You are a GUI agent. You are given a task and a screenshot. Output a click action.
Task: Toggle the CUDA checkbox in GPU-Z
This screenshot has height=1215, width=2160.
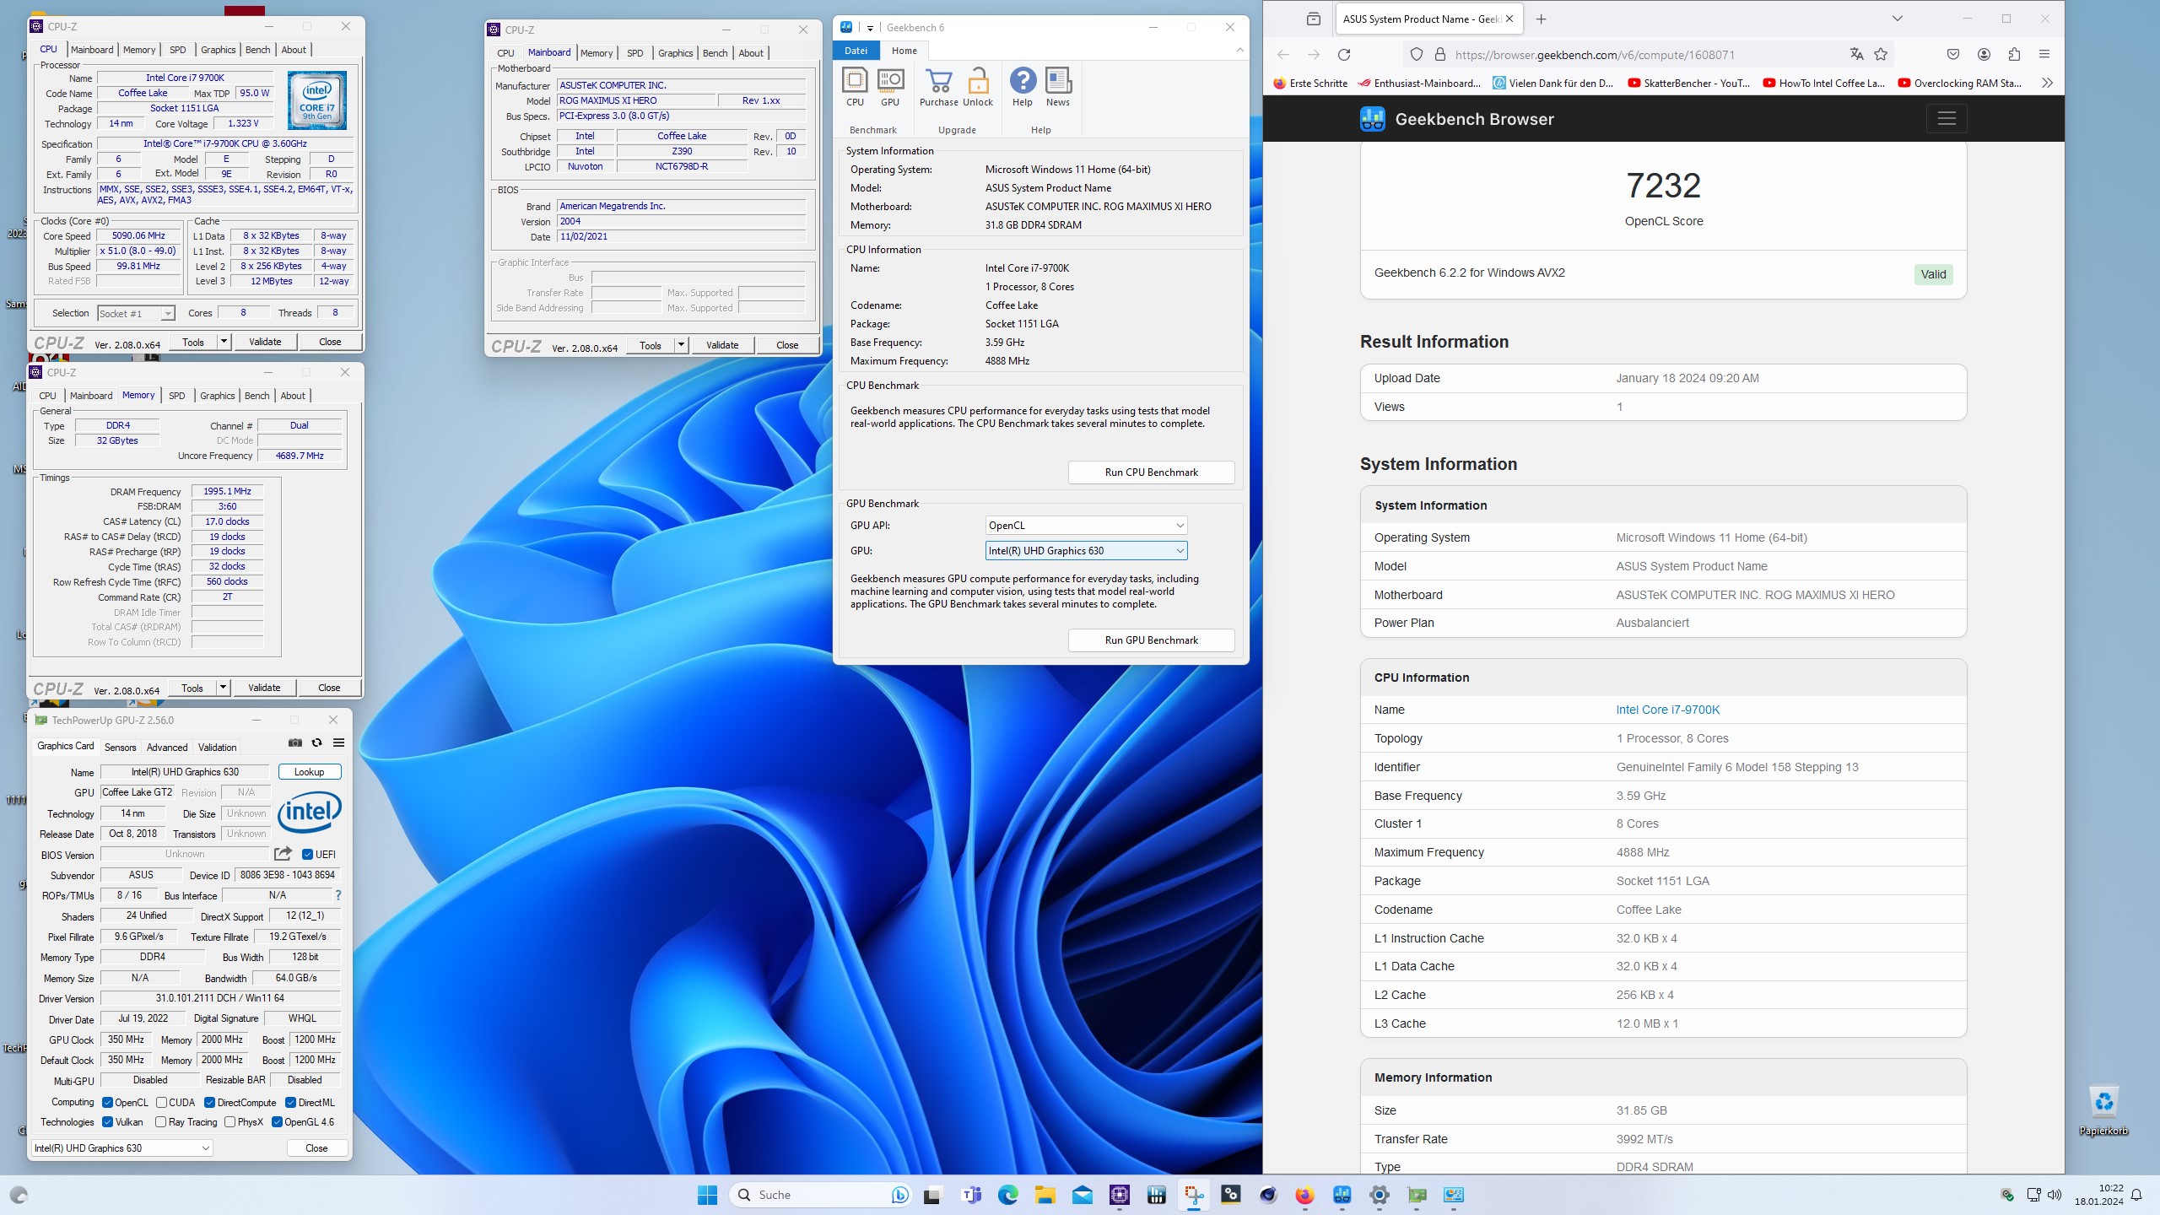(x=161, y=1103)
